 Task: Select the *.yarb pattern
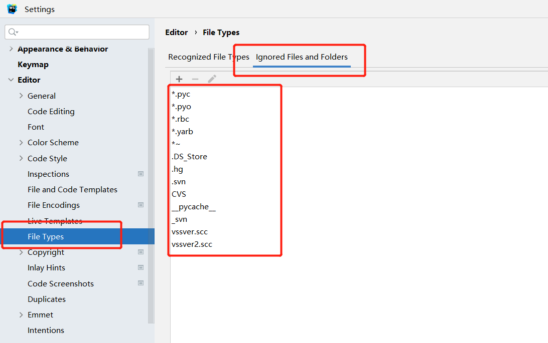pyautogui.click(x=182, y=131)
